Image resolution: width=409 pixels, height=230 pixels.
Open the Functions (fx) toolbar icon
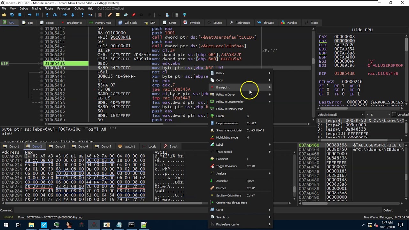click(x=142, y=15)
